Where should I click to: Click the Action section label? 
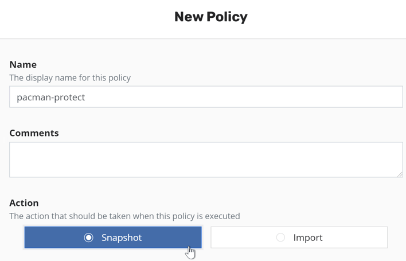(x=24, y=203)
